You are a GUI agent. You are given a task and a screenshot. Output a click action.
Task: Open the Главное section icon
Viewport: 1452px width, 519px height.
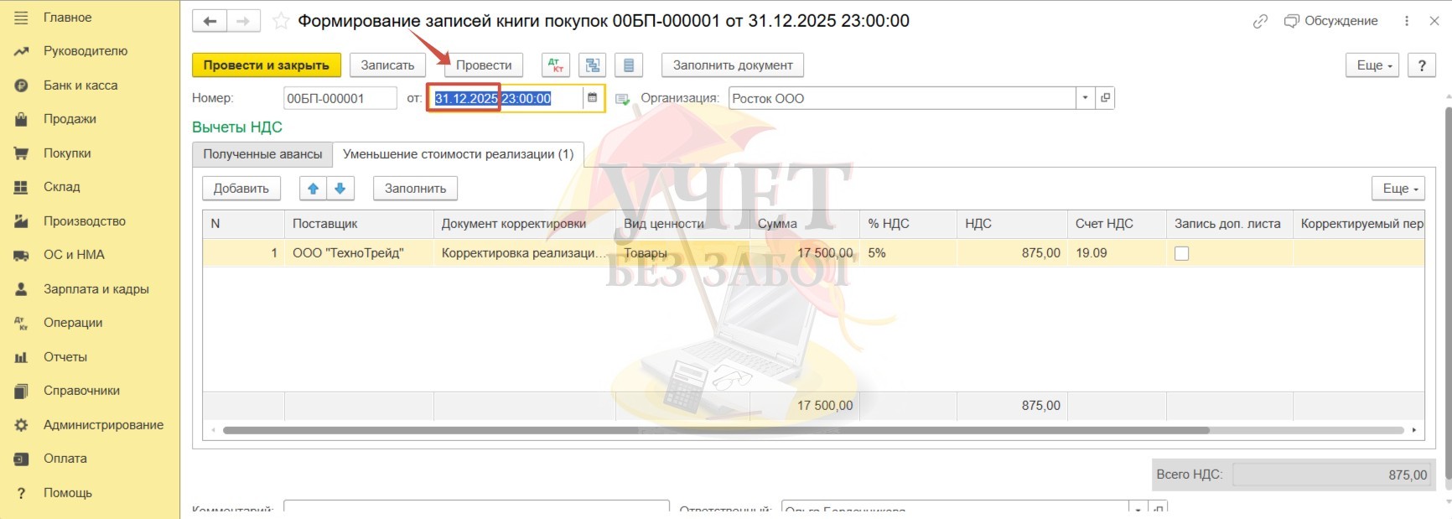coord(21,18)
